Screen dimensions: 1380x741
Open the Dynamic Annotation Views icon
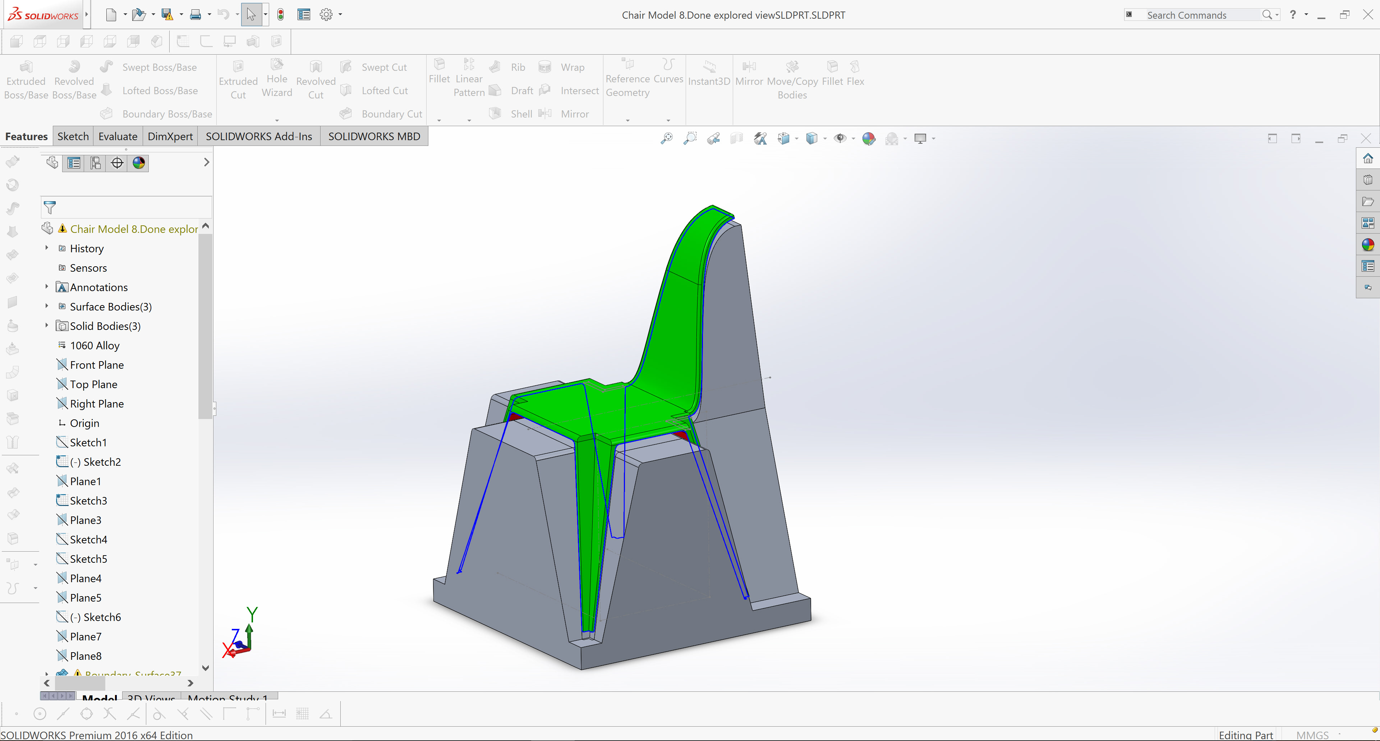click(760, 138)
